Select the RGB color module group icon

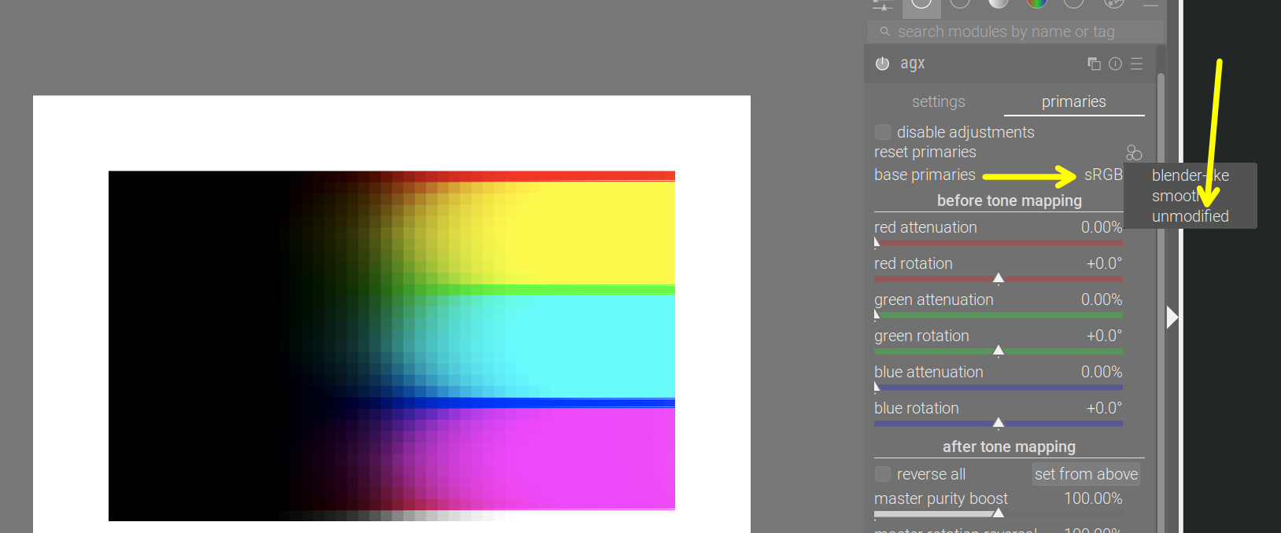point(1036,3)
